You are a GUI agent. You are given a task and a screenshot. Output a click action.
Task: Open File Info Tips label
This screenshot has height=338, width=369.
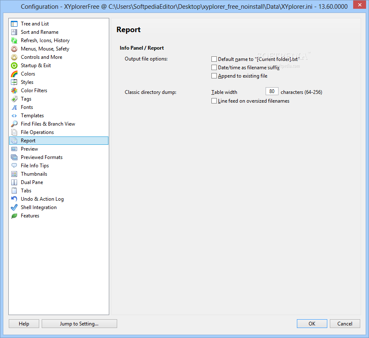[35, 166]
